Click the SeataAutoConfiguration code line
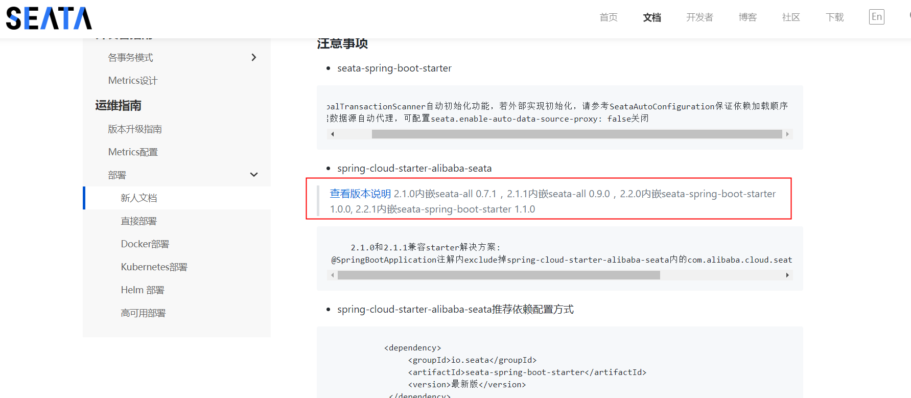 557,106
